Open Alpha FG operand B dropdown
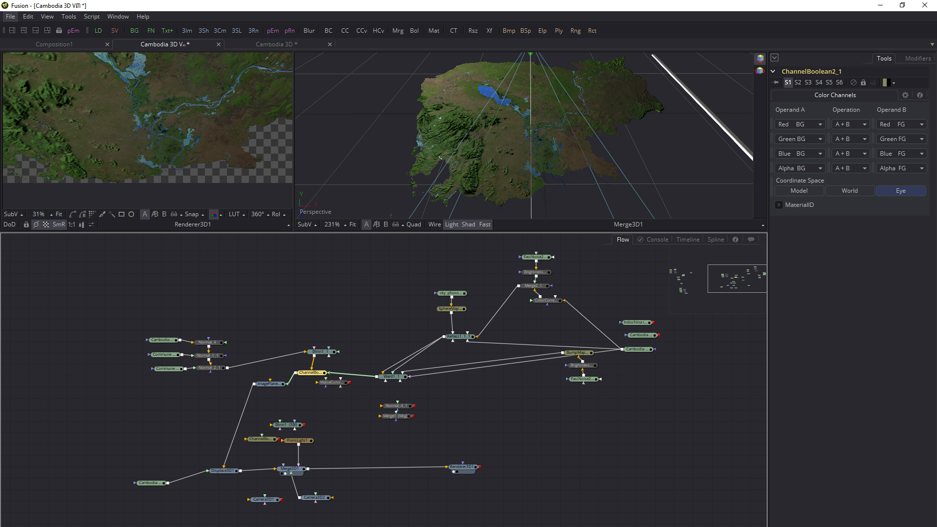The image size is (937, 527). pyautogui.click(x=901, y=168)
